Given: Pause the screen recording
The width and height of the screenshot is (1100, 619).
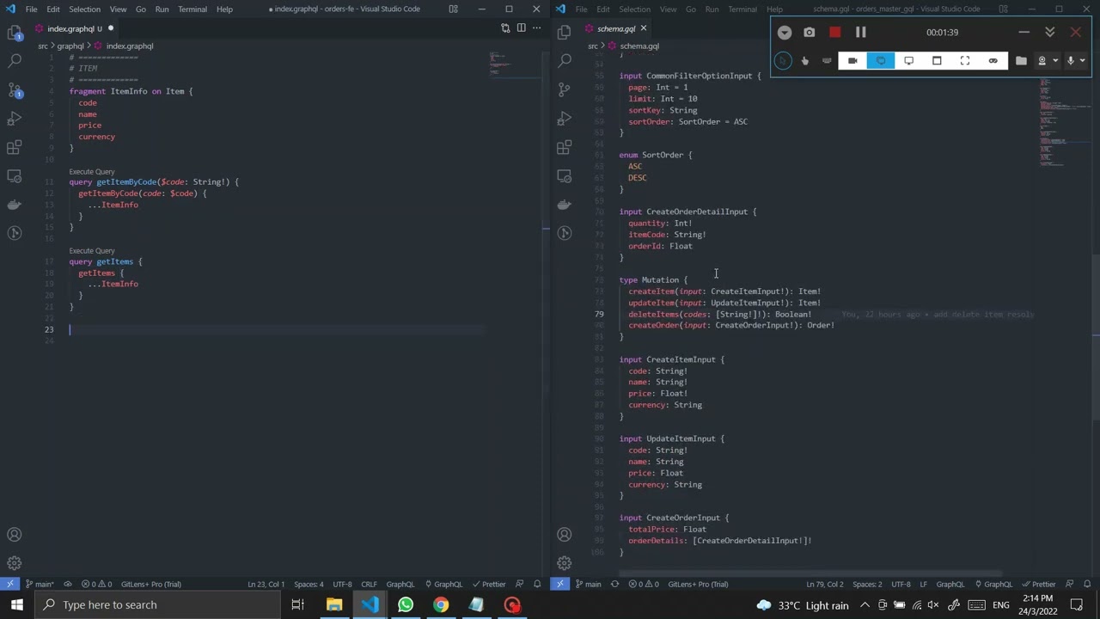Looking at the screenshot, I should 860,32.
